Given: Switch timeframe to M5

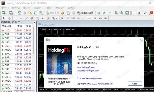Looking at the screenshot, I should [68, 18].
